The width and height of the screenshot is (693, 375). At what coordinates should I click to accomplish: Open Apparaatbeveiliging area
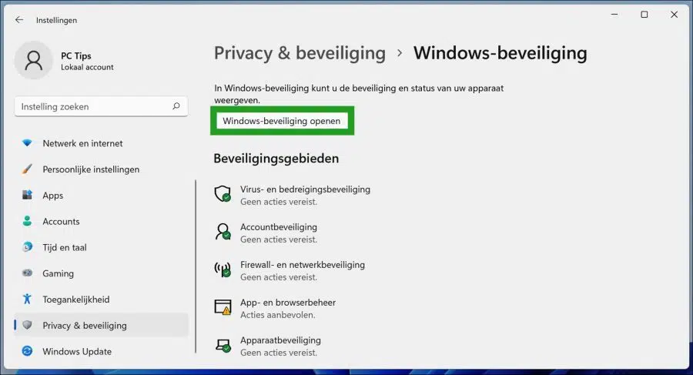280,340
